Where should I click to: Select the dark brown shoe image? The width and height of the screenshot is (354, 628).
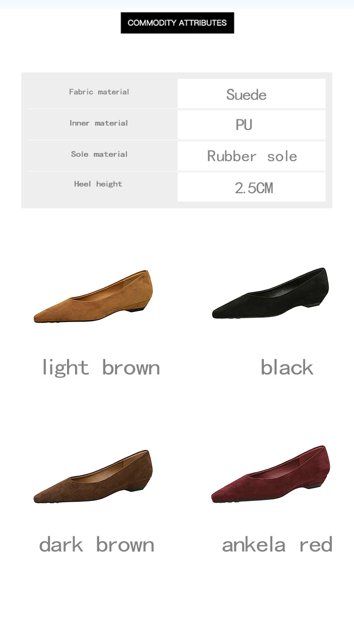tap(93, 476)
